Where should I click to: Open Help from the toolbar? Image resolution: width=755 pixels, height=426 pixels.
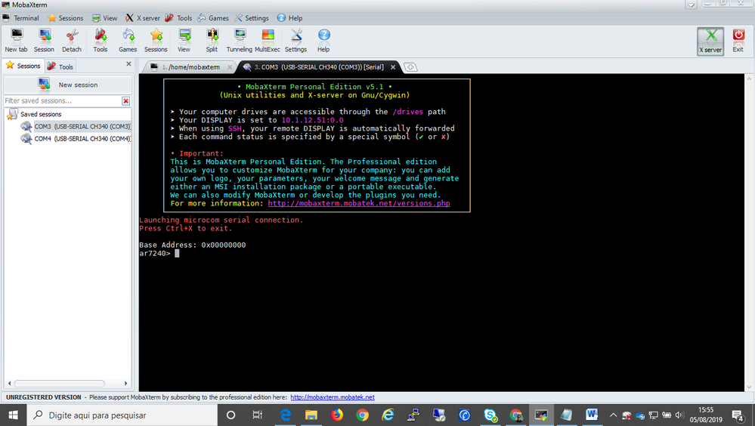(323, 41)
